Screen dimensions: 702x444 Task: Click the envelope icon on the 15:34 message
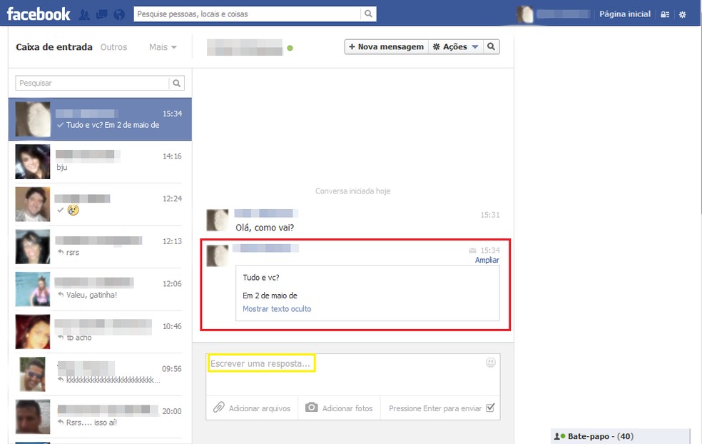coord(472,251)
